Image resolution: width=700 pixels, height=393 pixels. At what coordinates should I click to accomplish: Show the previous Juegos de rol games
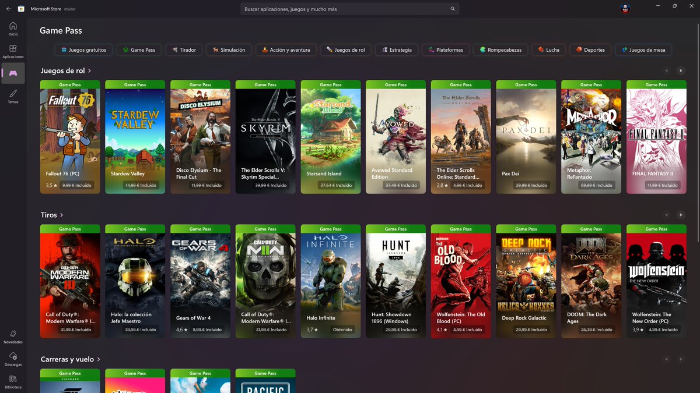point(666,70)
